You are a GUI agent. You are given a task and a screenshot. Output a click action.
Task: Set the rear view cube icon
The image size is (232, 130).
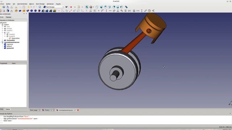pyautogui.click(x=114, y=7)
